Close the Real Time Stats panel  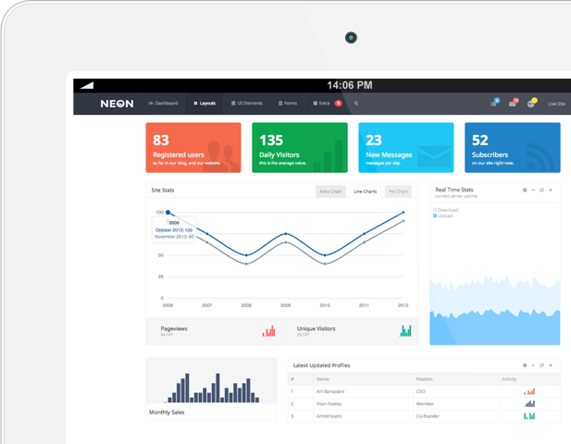point(551,190)
